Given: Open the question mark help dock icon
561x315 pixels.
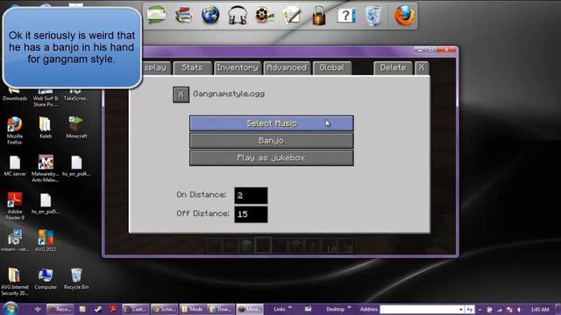Looking at the screenshot, I should coord(345,16).
